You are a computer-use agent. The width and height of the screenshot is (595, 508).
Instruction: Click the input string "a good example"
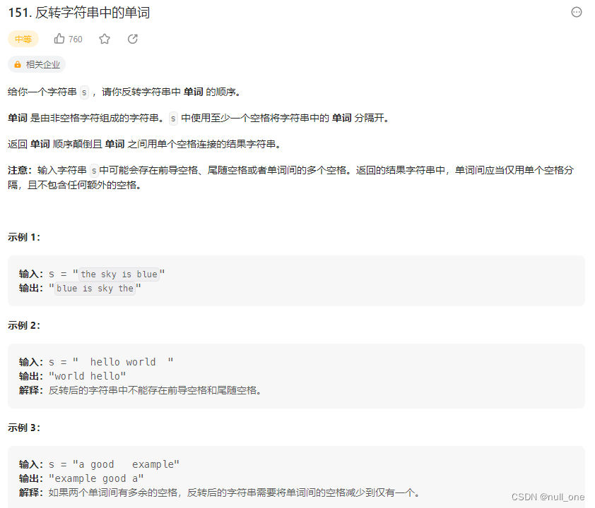pyautogui.click(x=126, y=464)
